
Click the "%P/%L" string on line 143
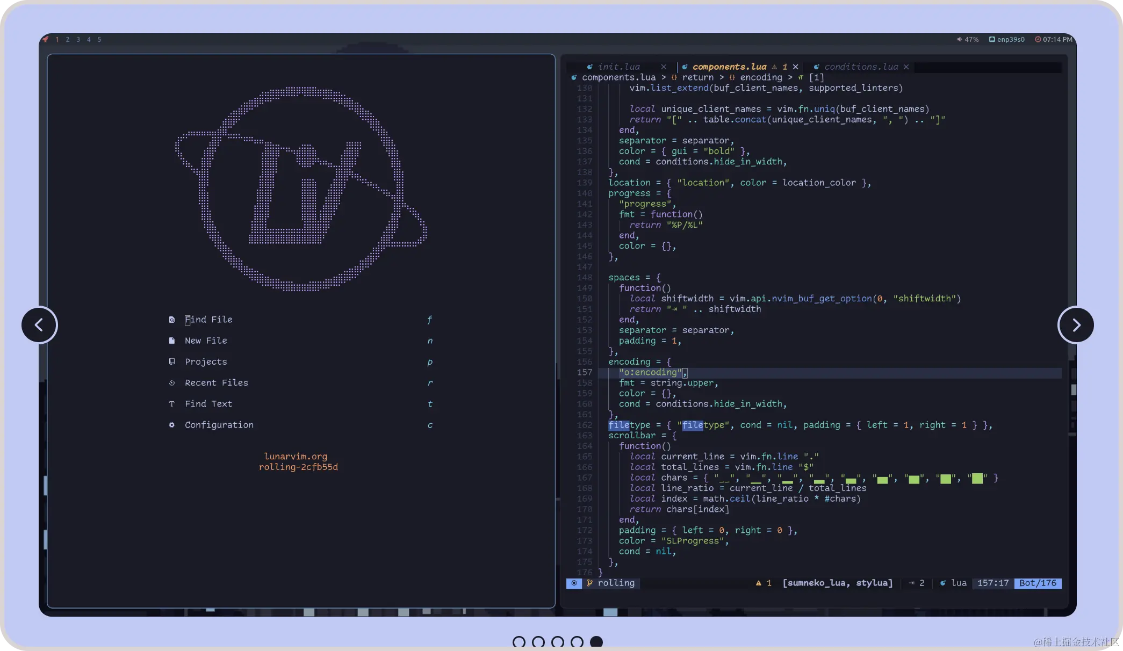(685, 225)
